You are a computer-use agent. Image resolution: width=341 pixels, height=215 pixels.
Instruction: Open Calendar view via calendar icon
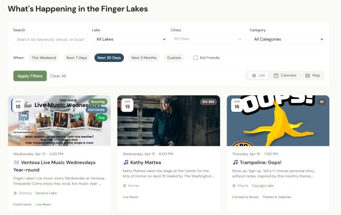coord(276,76)
